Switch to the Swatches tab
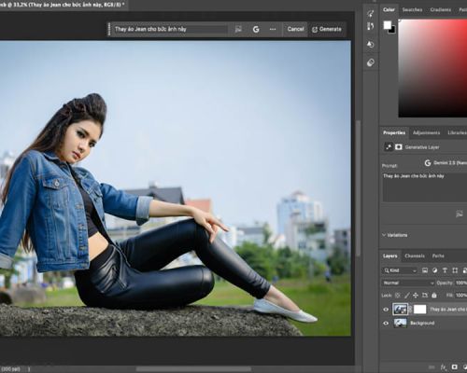 pyautogui.click(x=412, y=9)
